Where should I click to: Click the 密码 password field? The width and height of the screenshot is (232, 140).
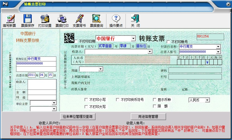click(195, 70)
